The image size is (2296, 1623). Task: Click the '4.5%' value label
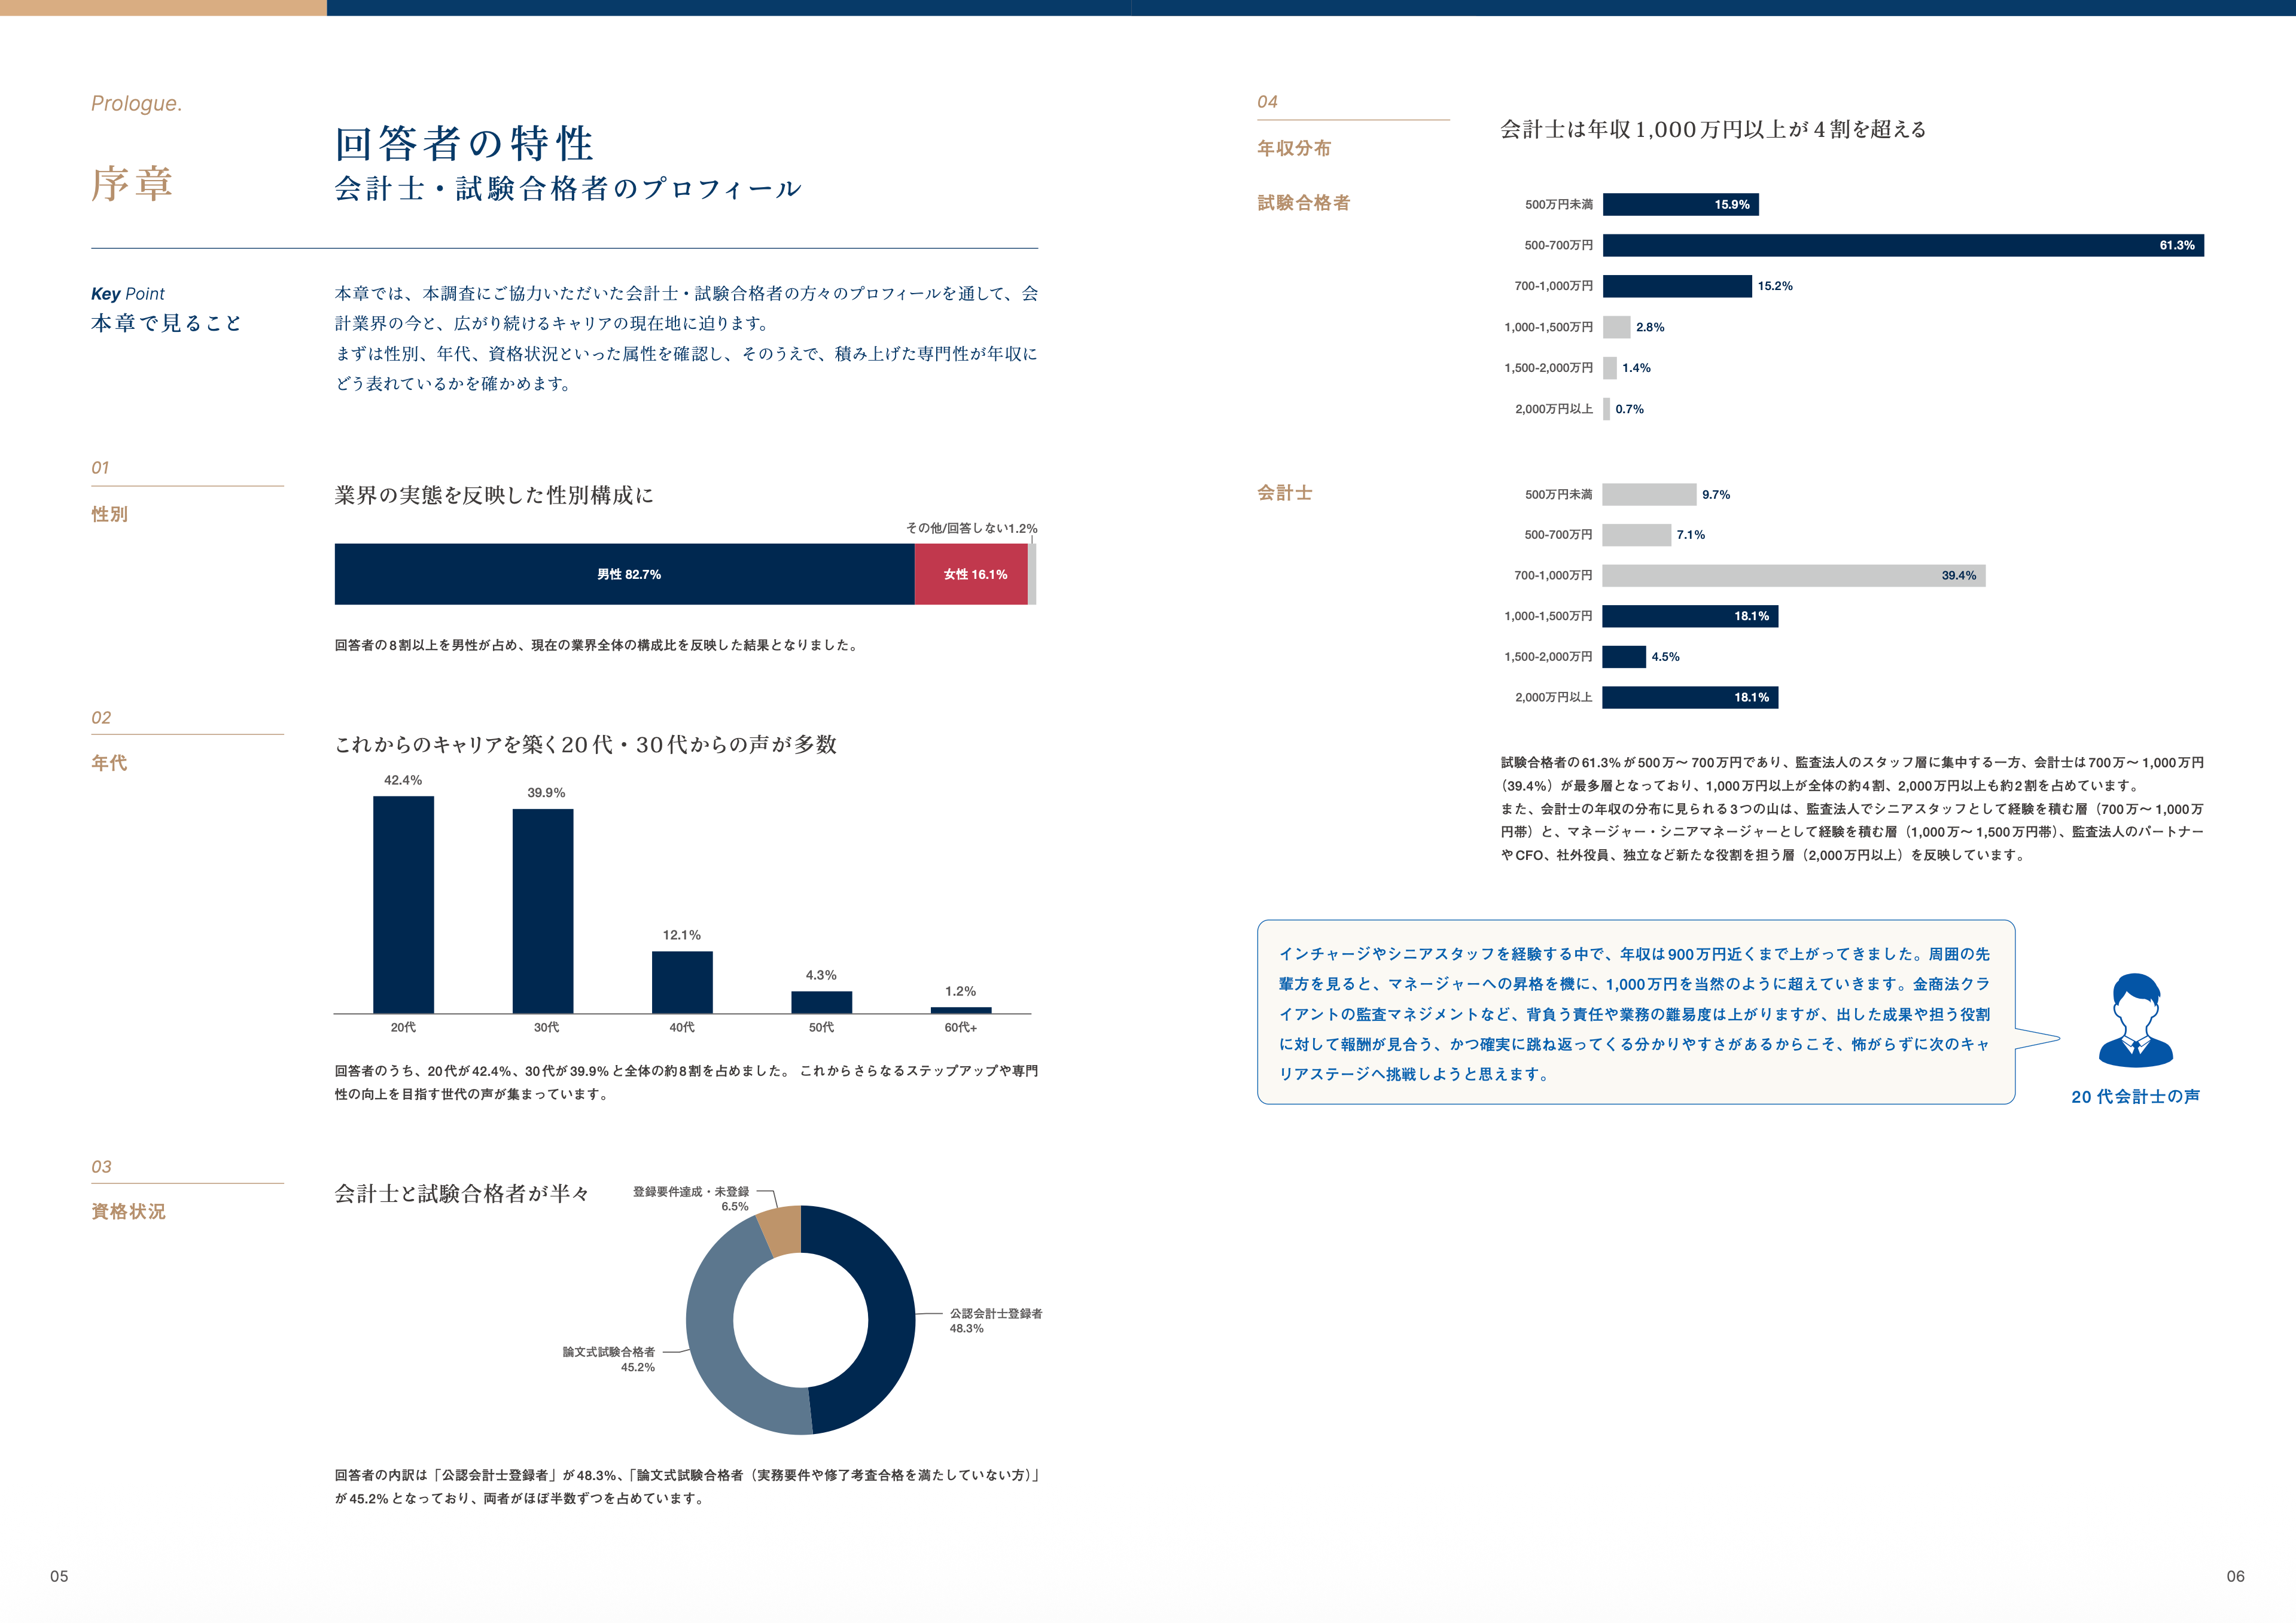coord(1665,657)
